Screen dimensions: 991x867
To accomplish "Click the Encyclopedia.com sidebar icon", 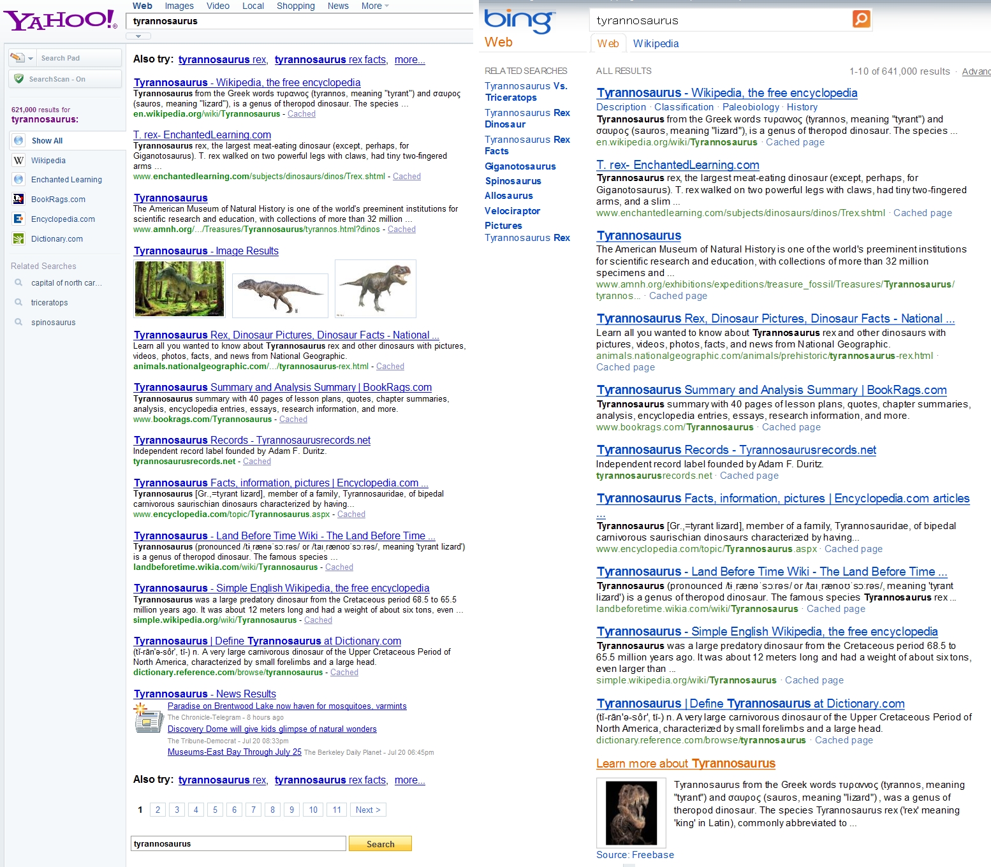I will click(18, 219).
